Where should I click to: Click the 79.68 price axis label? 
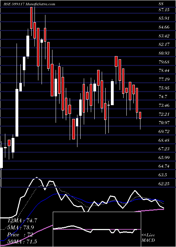(x=164, y=62)
